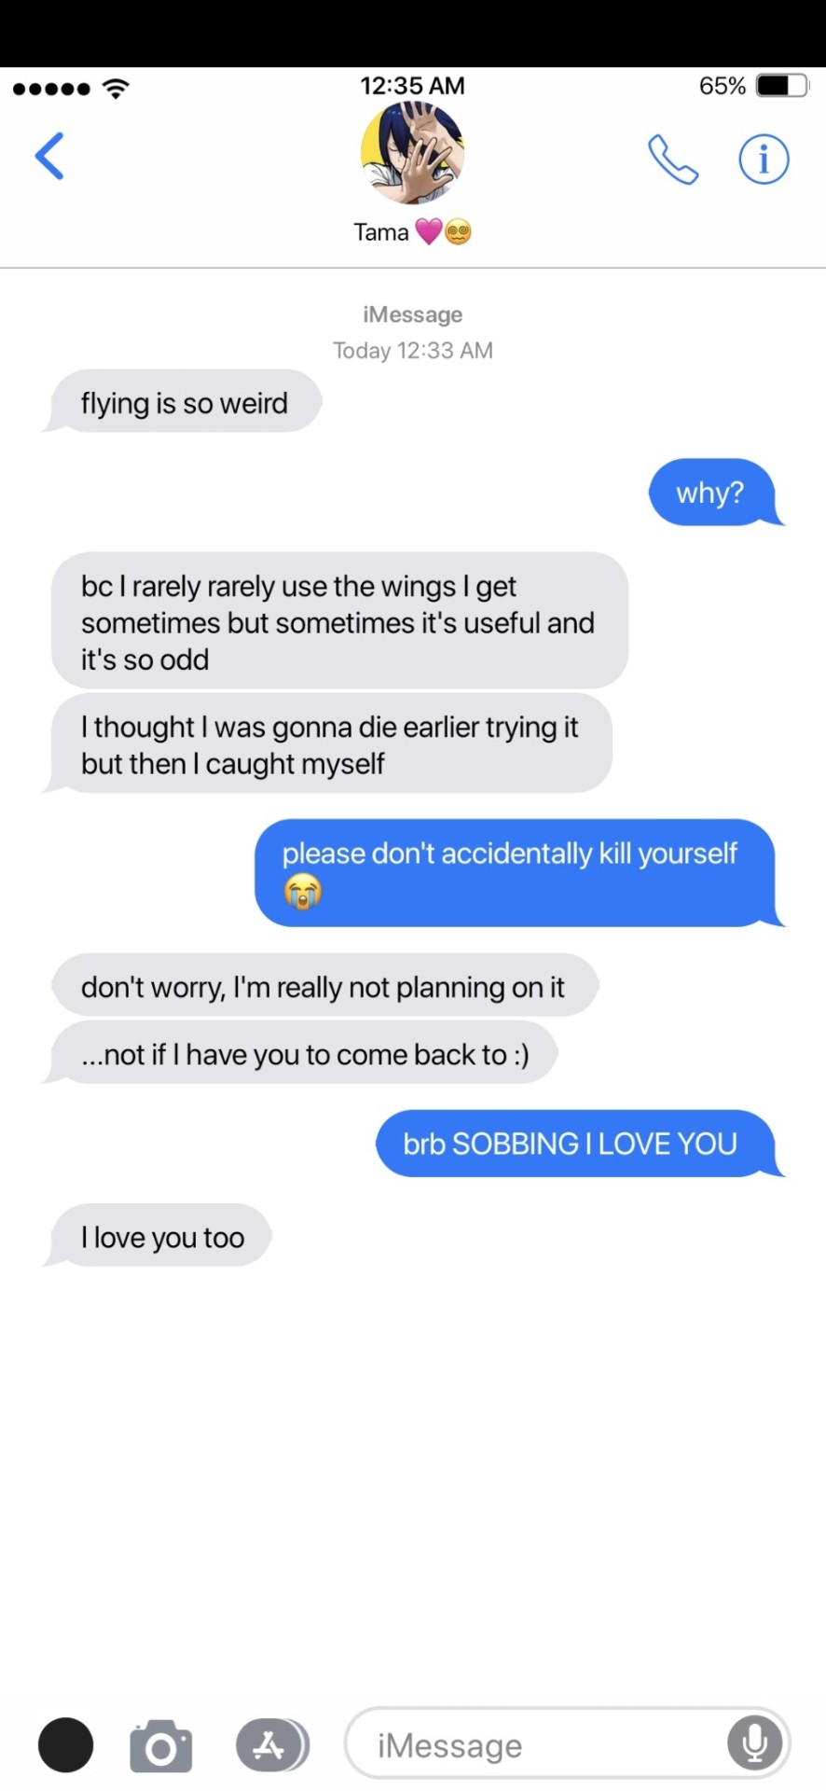Tap the crying emoji in blue message
Screen dimensions: 826x1791
(x=302, y=892)
